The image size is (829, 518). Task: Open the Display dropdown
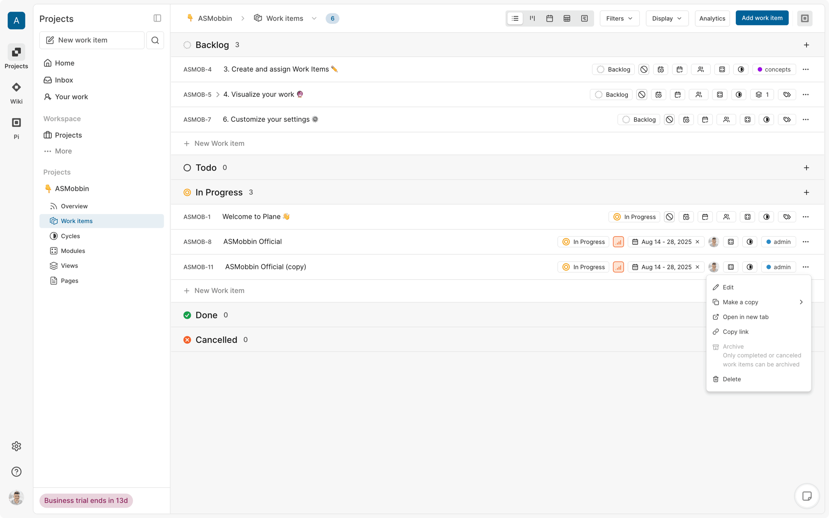667,19
